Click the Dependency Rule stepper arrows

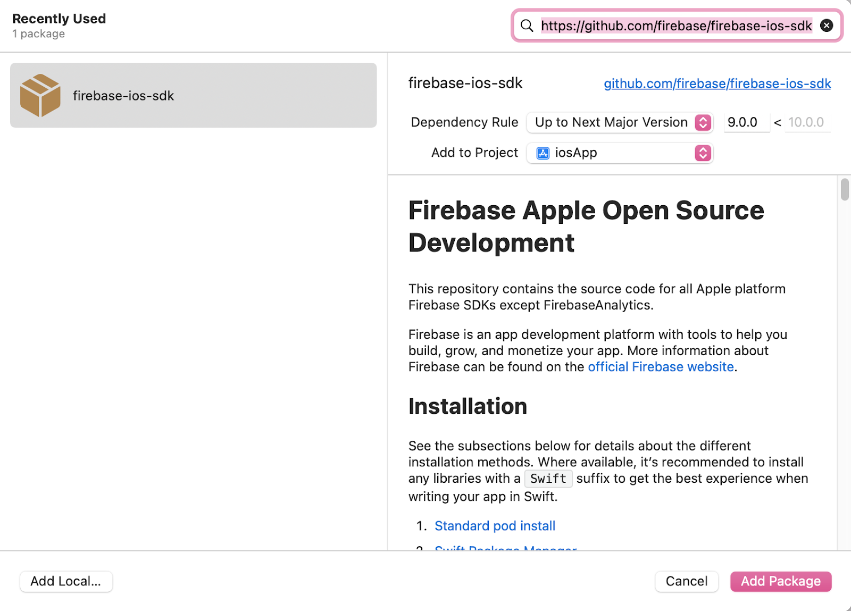pos(703,122)
